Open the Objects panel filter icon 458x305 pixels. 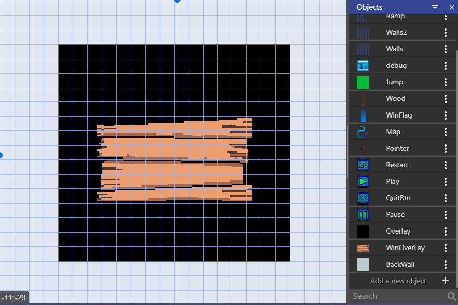(x=435, y=7)
